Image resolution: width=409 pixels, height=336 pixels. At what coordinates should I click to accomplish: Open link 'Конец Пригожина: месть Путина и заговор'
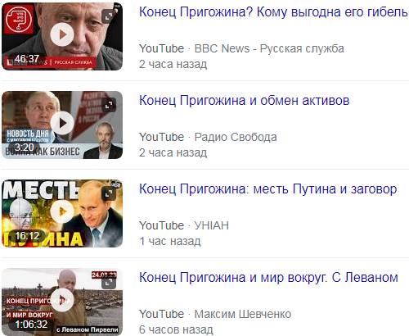267,188
